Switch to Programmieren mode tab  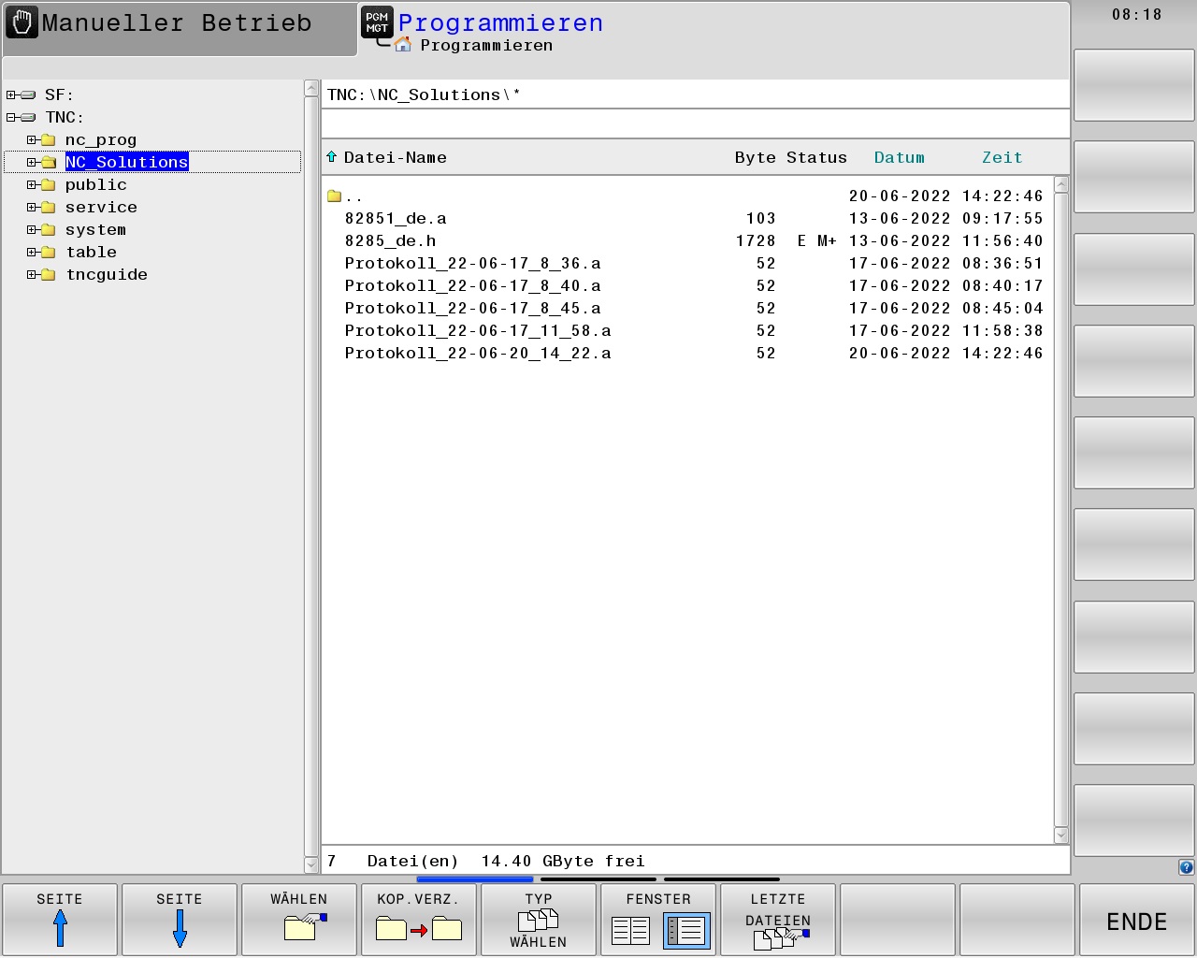pos(714,29)
